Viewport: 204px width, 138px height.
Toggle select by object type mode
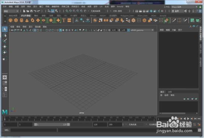tap(53, 11)
